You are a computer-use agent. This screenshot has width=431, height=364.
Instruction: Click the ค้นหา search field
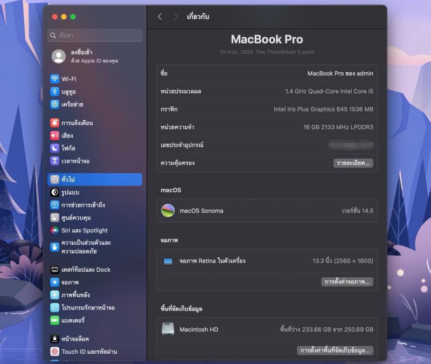click(95, 36)
